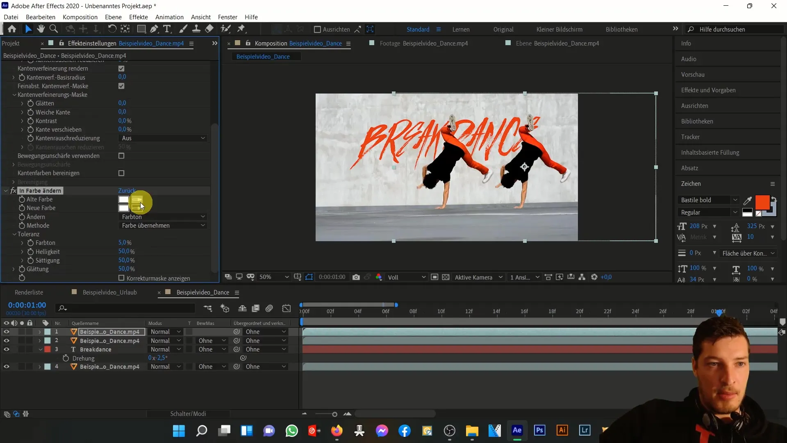The width and height of the screenshot is (787, 443).
Task: Open the Ändern dropdown to change setting
Action: (163, 216)
